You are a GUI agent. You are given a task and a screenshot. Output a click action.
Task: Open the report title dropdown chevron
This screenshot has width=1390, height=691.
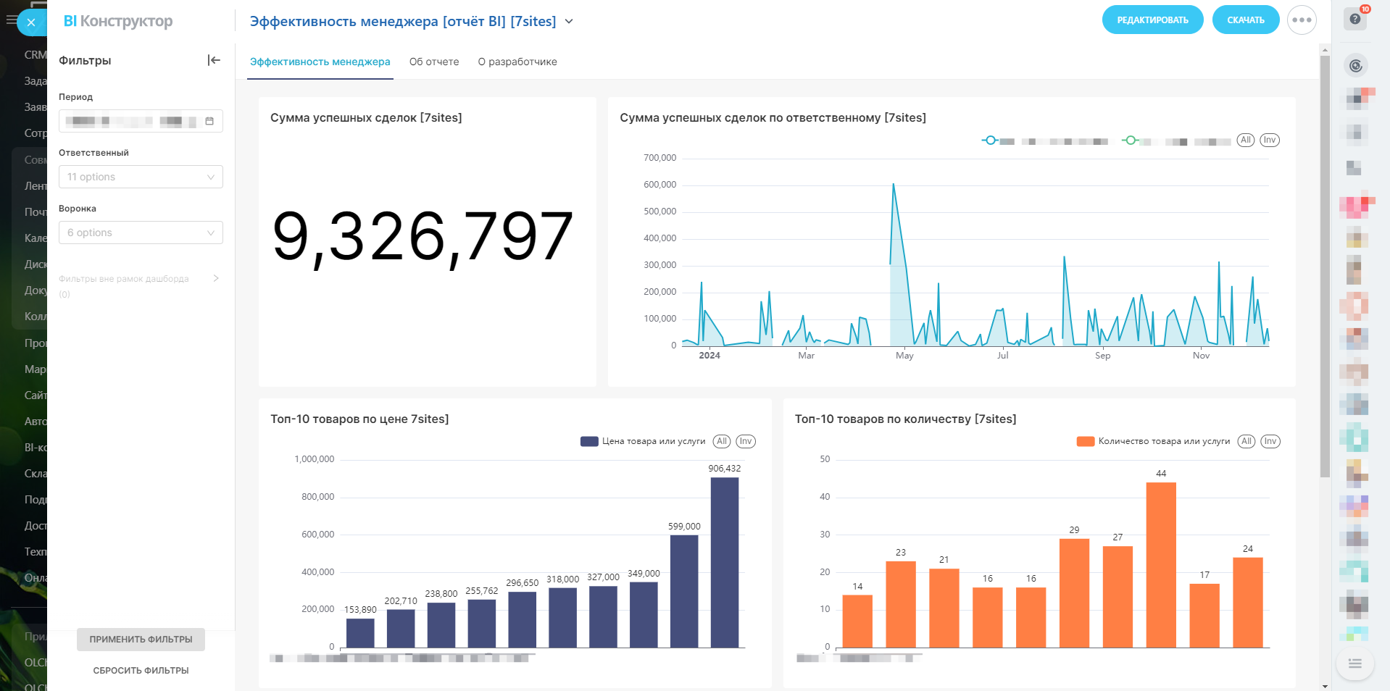(x=569, y=22)
